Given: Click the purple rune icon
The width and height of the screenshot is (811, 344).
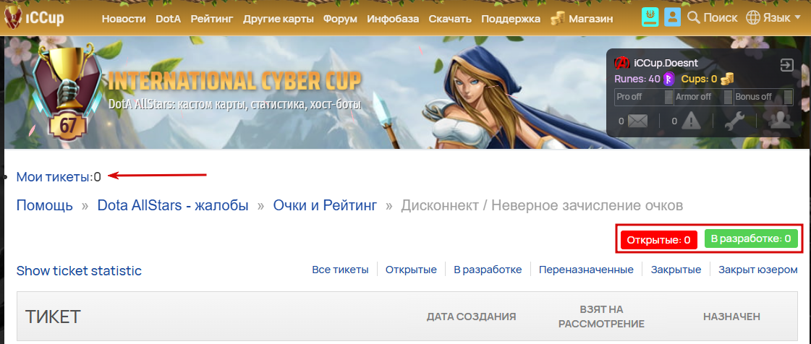Looking at the screenshot, I should click(668, 79).
